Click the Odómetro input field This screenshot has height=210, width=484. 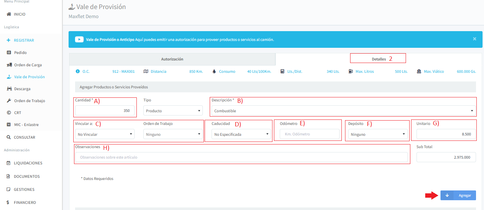pos(309,134)
